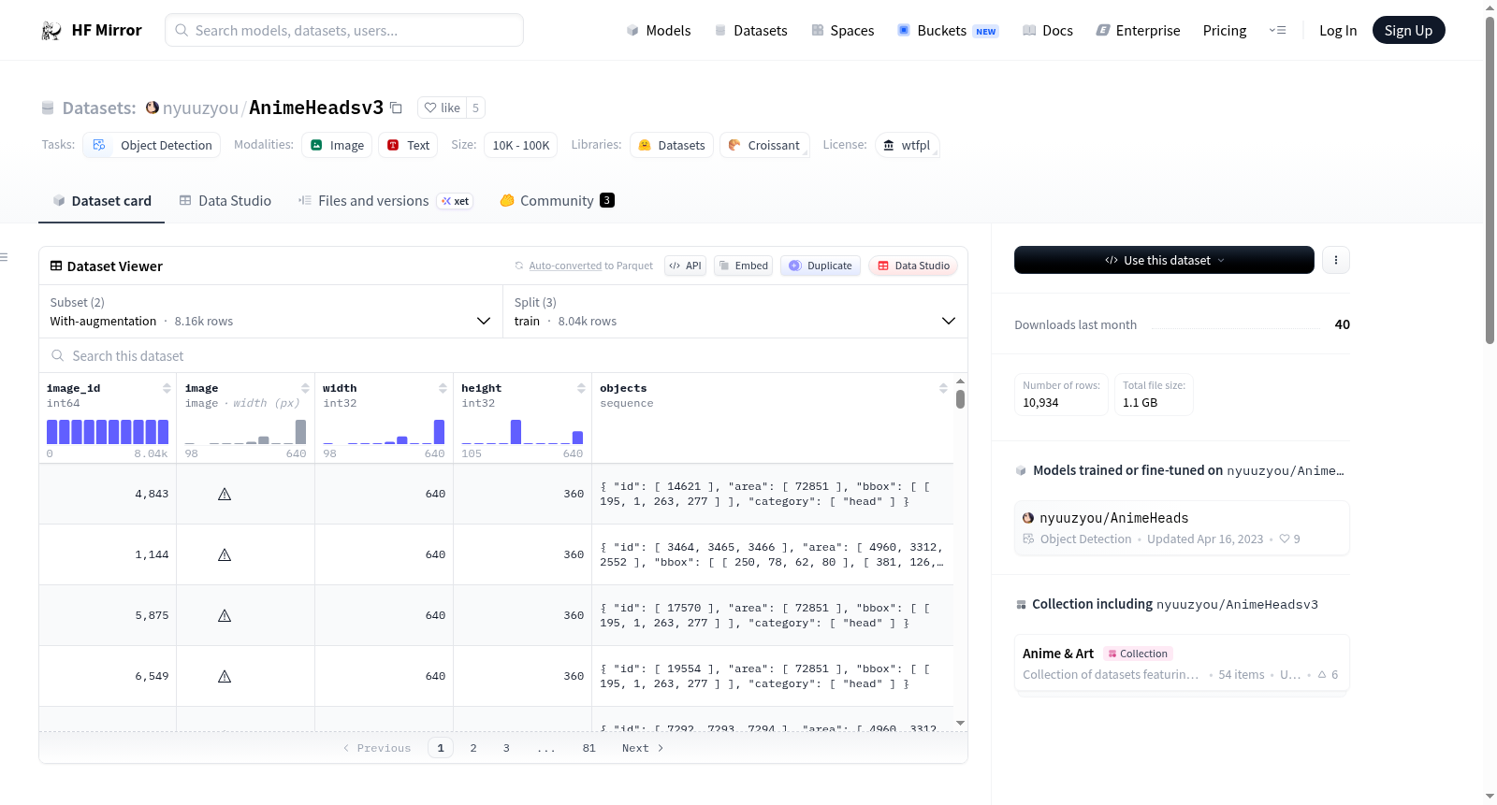1497x805 pixels.
Task: Open Docs in the navigation
Action: 1048,31
